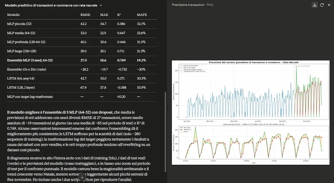Click the R² column header
This screenshot has width=334, height=183.
click(x=119, y=15)
